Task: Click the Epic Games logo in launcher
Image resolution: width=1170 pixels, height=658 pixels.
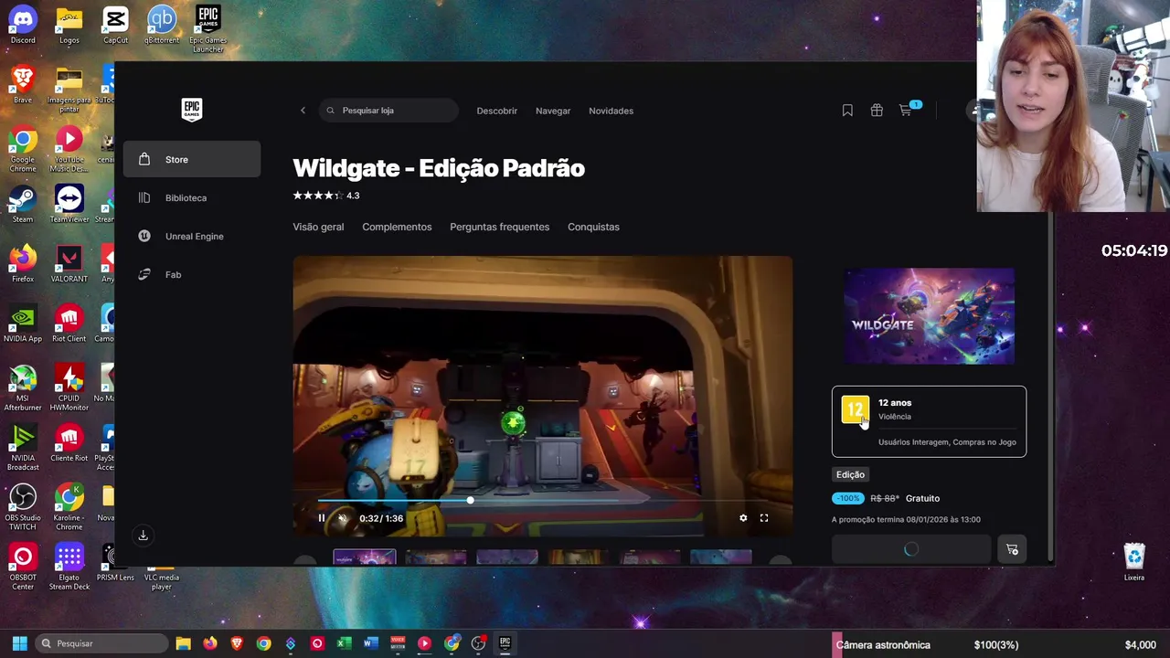Action: 191,110
